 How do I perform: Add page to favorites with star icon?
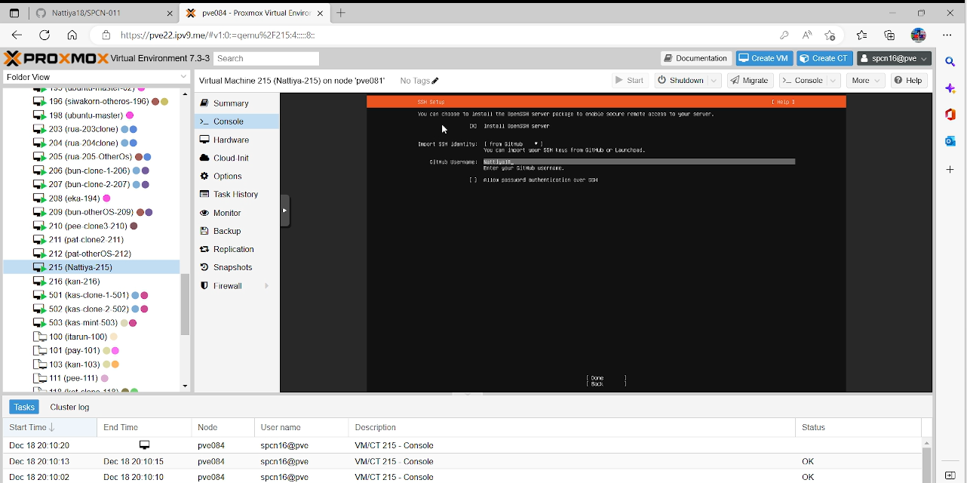(830, 35)
